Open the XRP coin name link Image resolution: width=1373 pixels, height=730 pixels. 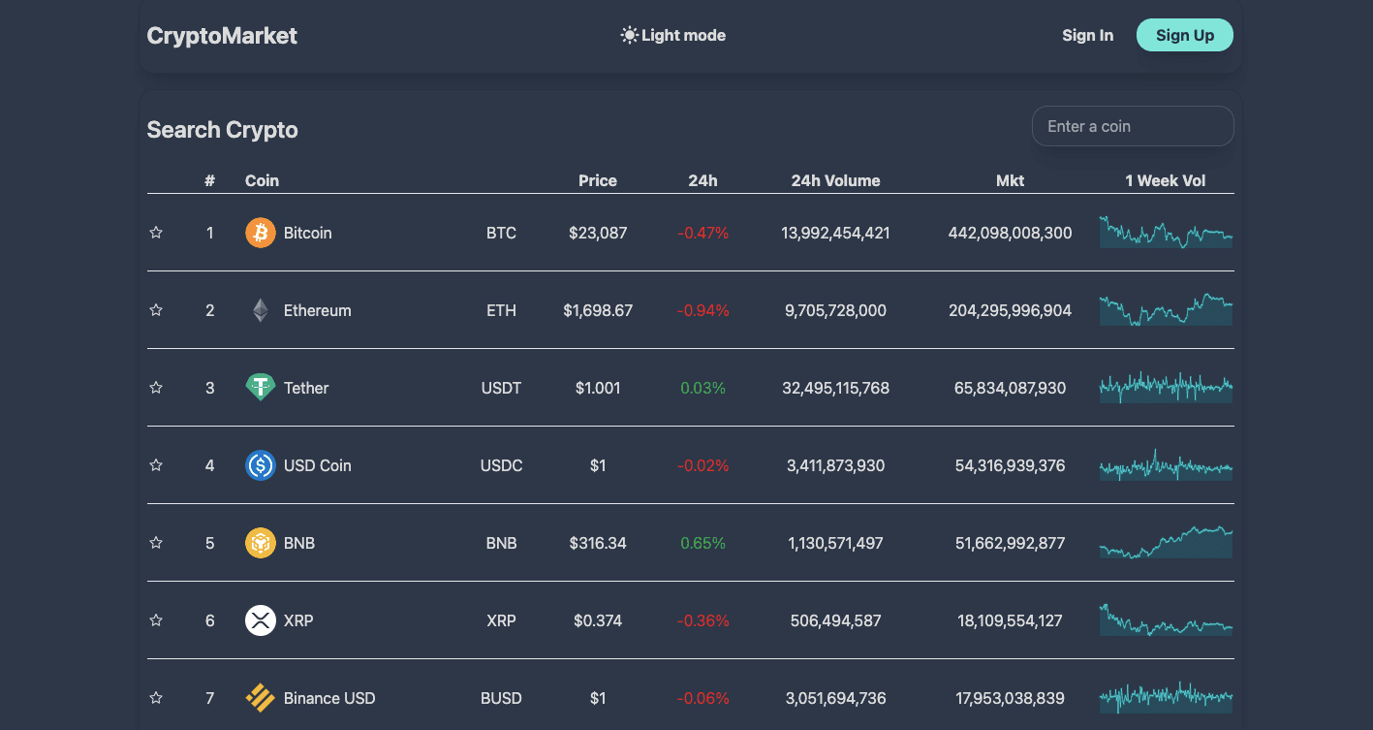pyautogui.click(x=298, y=620)
